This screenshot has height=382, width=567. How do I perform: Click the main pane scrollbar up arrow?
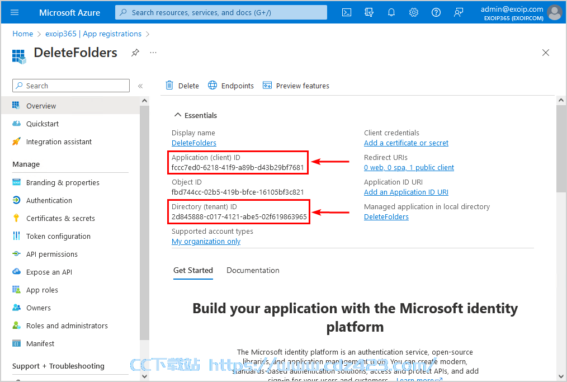(x=561, y=100)
